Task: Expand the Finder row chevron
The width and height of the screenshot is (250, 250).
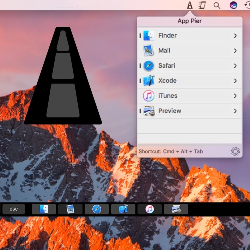Action: point(235,36)
